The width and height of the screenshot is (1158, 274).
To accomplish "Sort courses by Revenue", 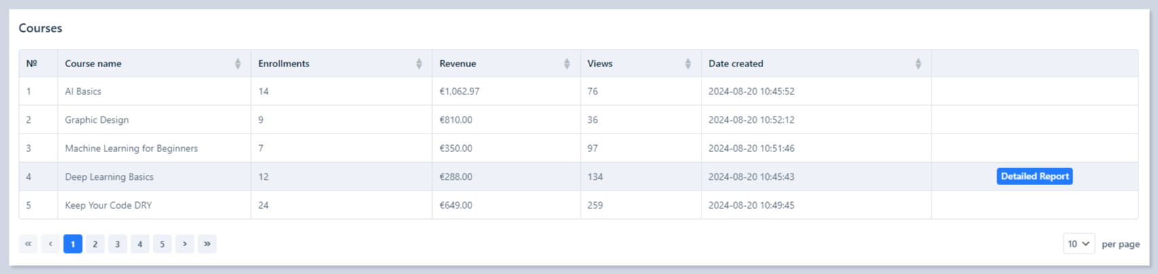I will pyautogui.click(x=566, y=64).
